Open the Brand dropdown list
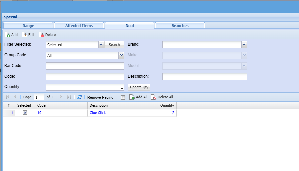The image size is (299, 171). coord(244,45)
